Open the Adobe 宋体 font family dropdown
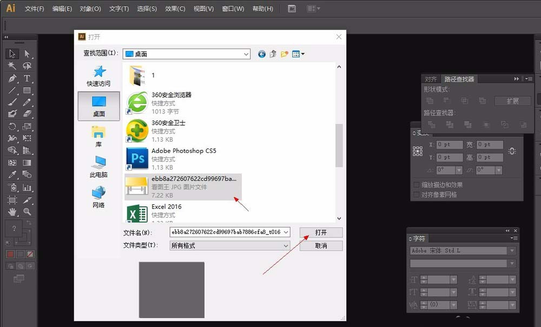The width and height of the screenshot is (541, 327). 512,251
